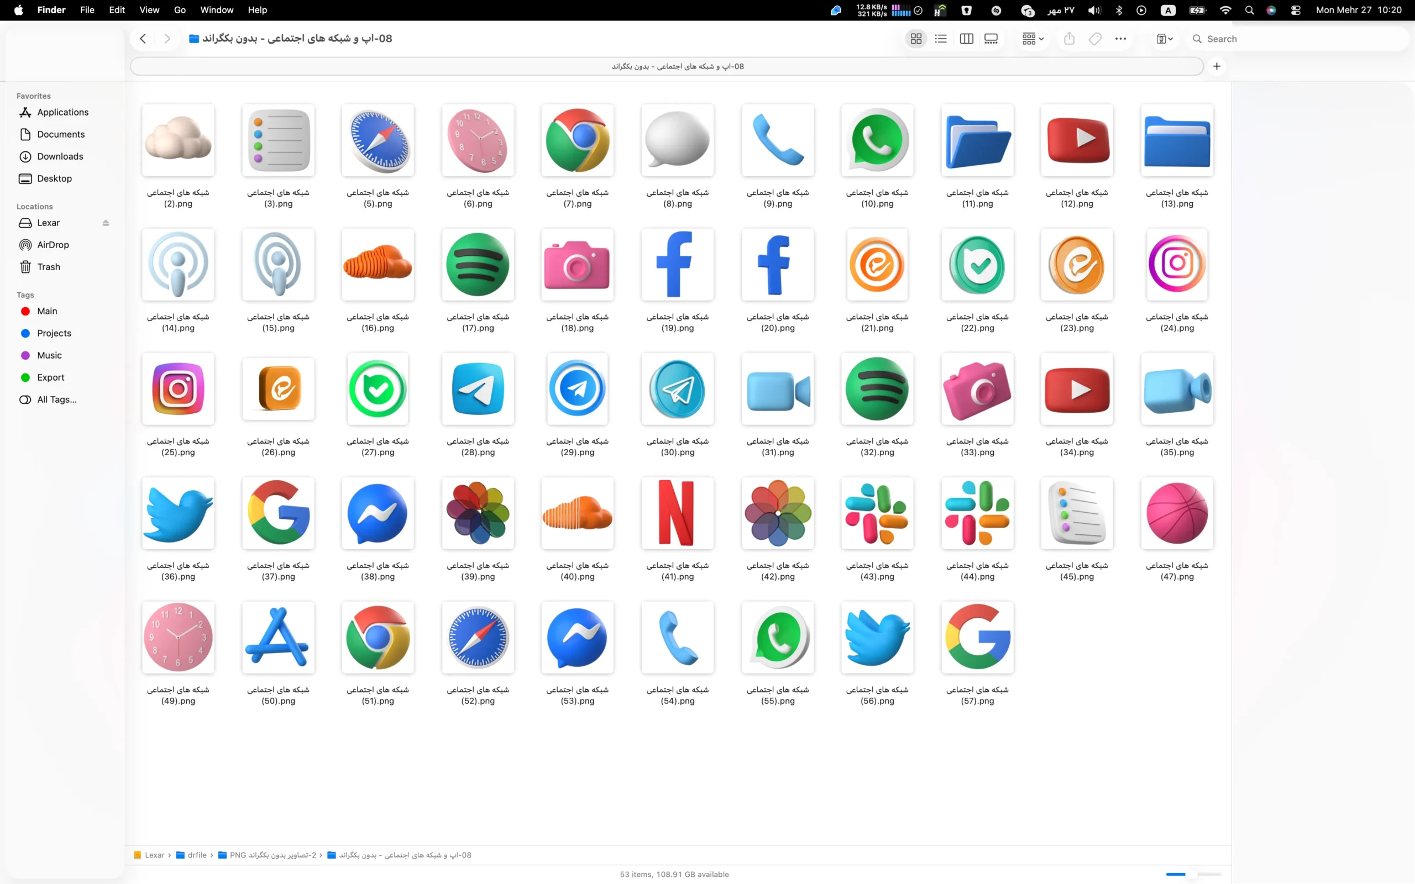The width and height of the screenshot is (1415, 884).
Task: Select the Netflix icon thumbnail (41).png
Action: tap(677, 513)
